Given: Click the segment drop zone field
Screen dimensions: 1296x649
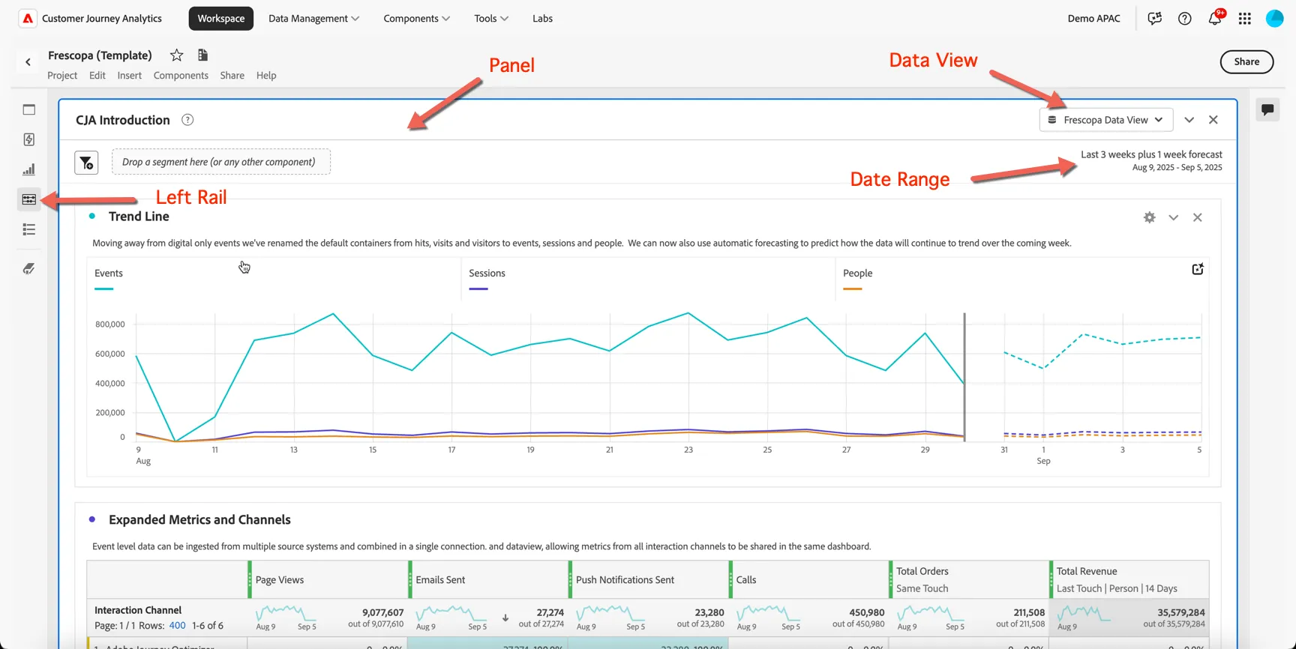Looking at the screenshot, I should [x=221, y=162].
